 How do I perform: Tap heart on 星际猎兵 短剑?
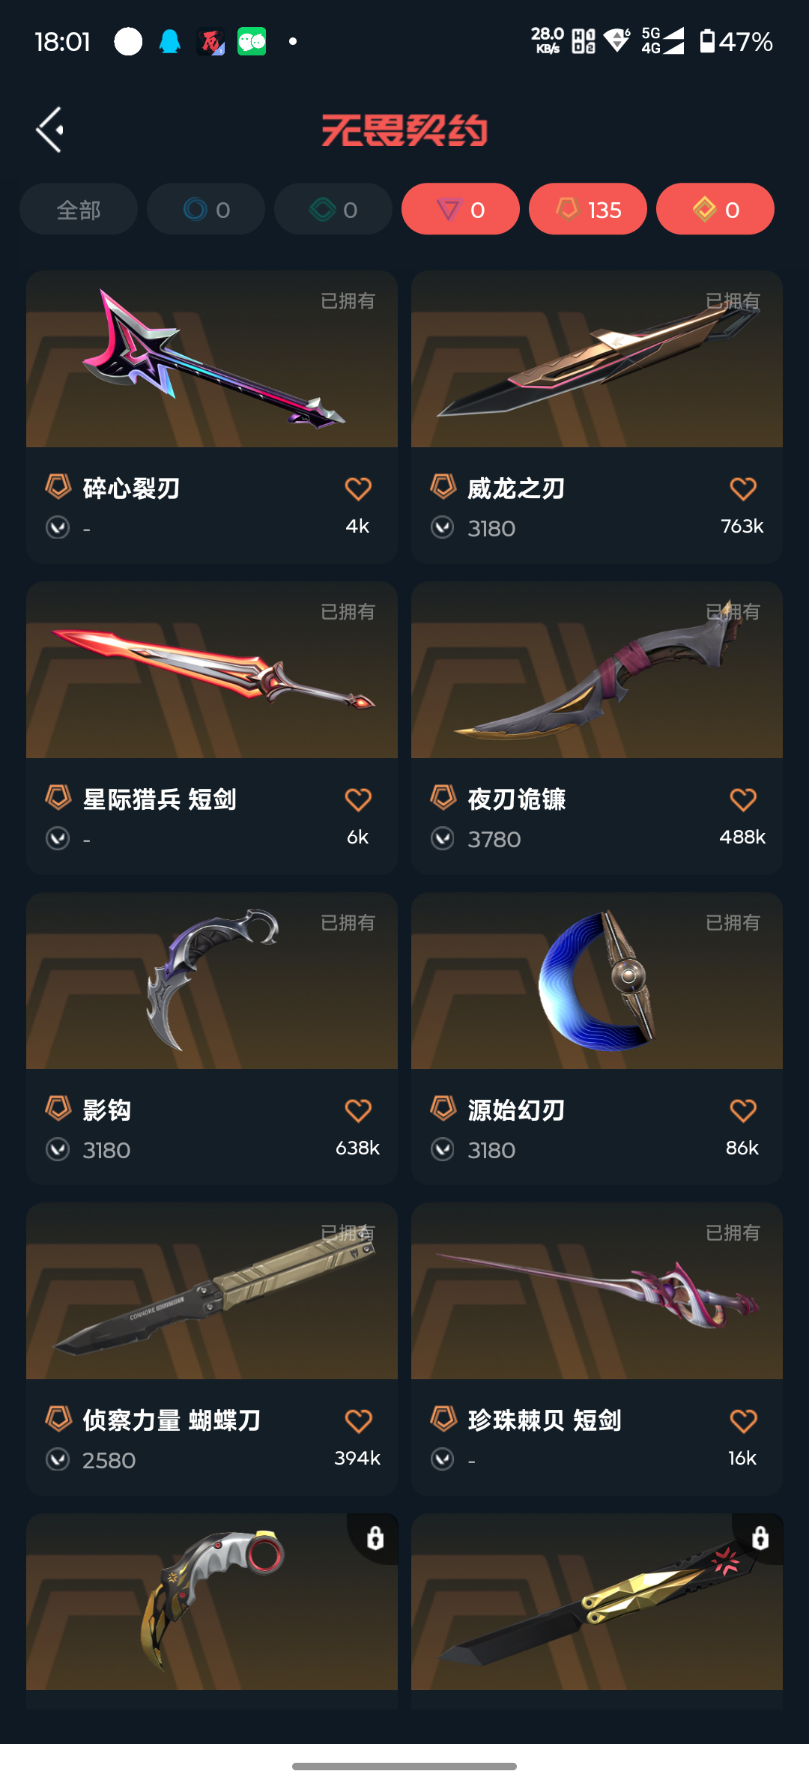point(358,800)
